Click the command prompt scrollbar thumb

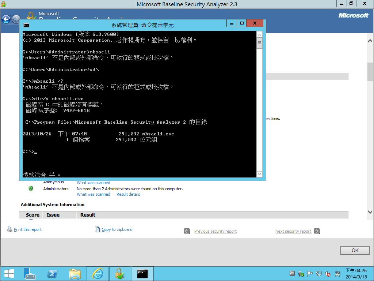click(260, 43)
